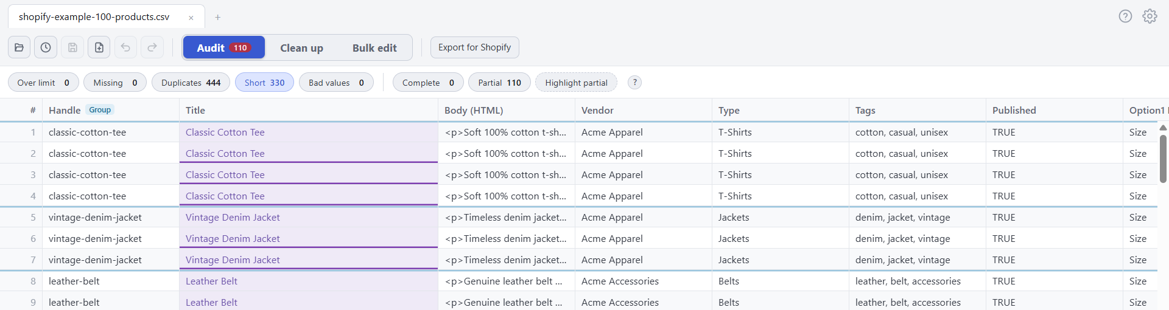Select Leather Belt title in row 8
This screenshot has width=1169, height=310.
pos(308,281)
